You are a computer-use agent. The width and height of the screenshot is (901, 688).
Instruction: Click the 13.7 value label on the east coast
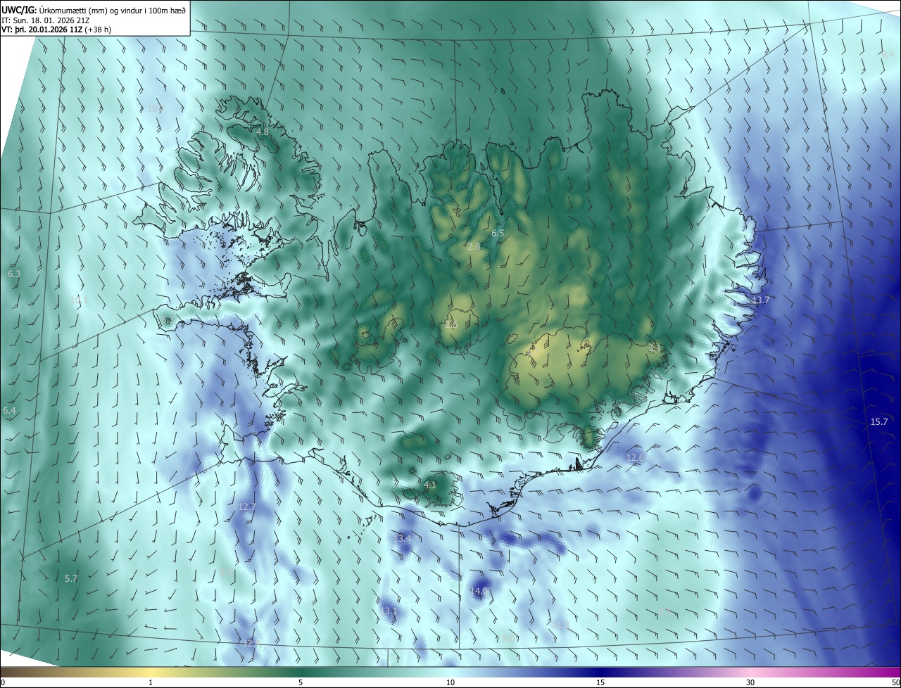point(761,300)
